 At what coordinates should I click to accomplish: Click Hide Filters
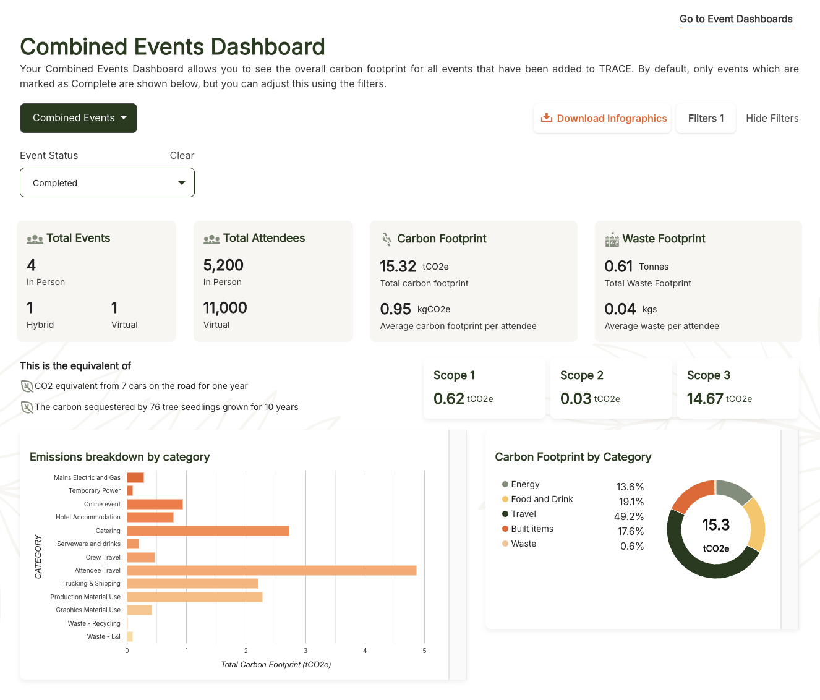tap(772, 118)
